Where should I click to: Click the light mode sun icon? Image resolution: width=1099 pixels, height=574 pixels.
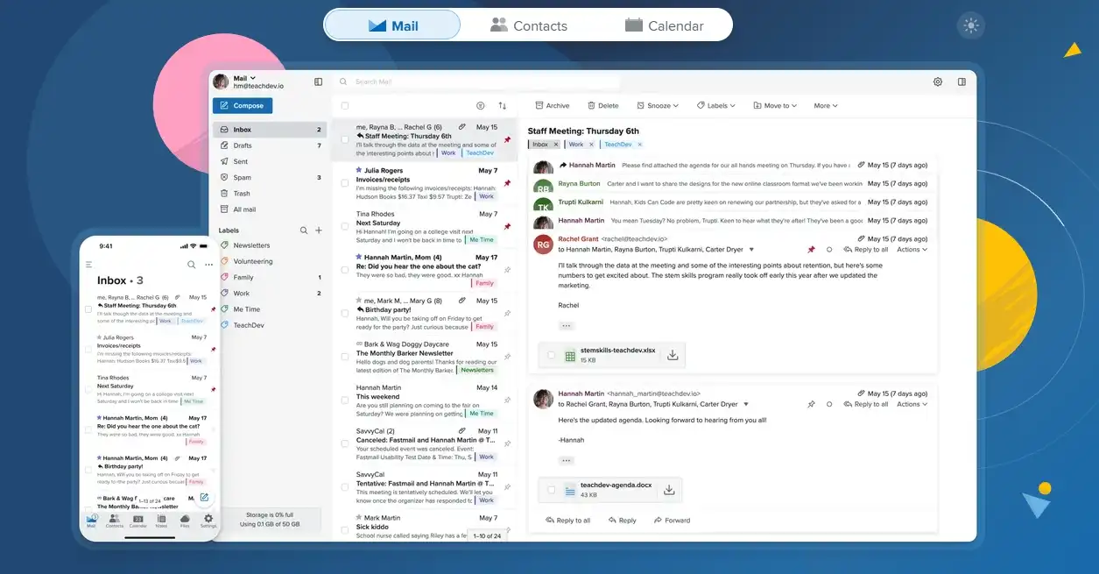tap(970, 25)
